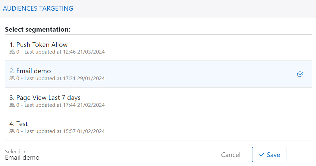Click the audience icon under Push Token Allow
The height and width of the screenshot is (166, 316).
[x=12, y=52]
